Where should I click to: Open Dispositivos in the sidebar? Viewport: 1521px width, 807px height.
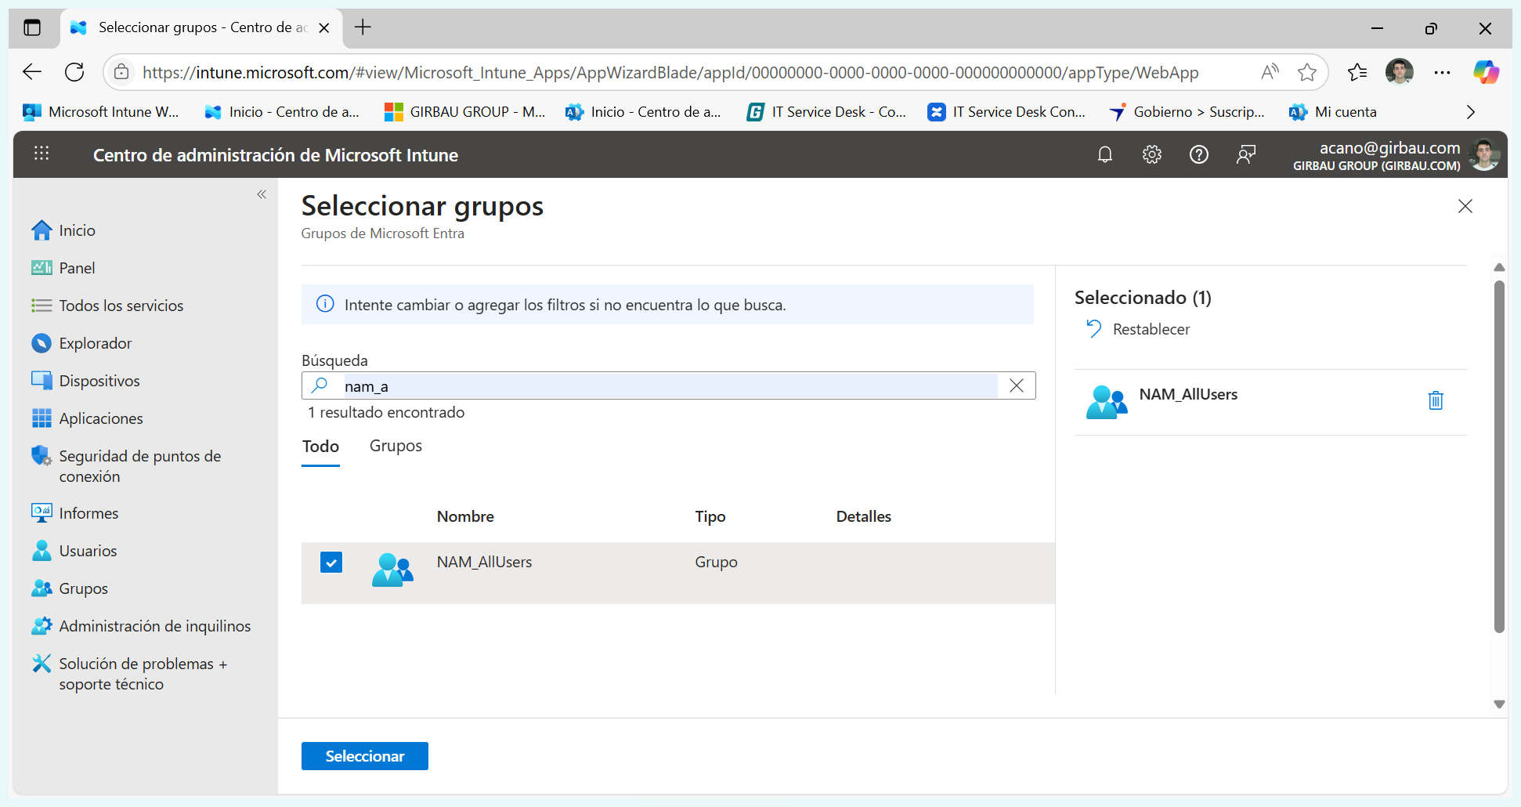99,381
